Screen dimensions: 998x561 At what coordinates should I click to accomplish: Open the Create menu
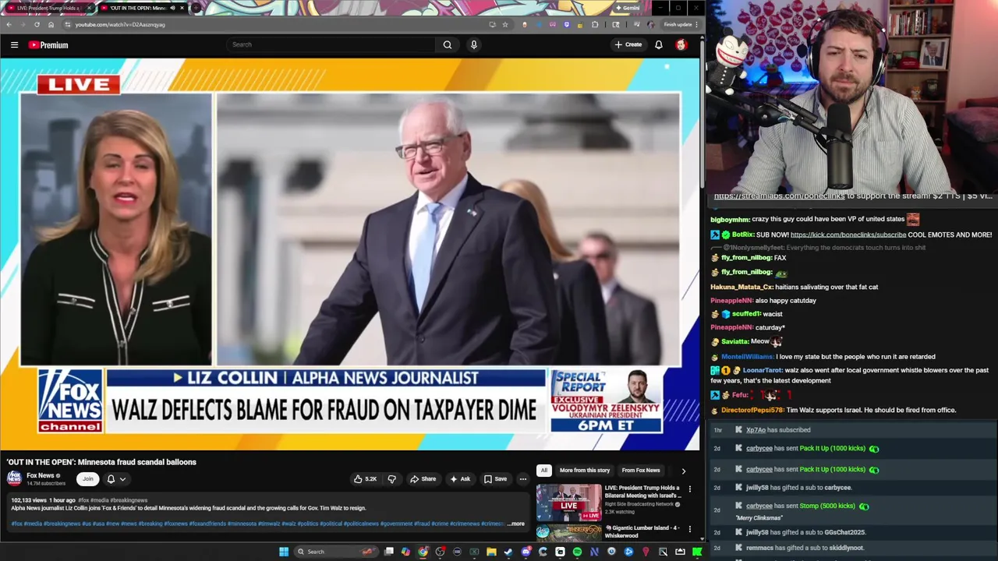[x=628, y=44]
